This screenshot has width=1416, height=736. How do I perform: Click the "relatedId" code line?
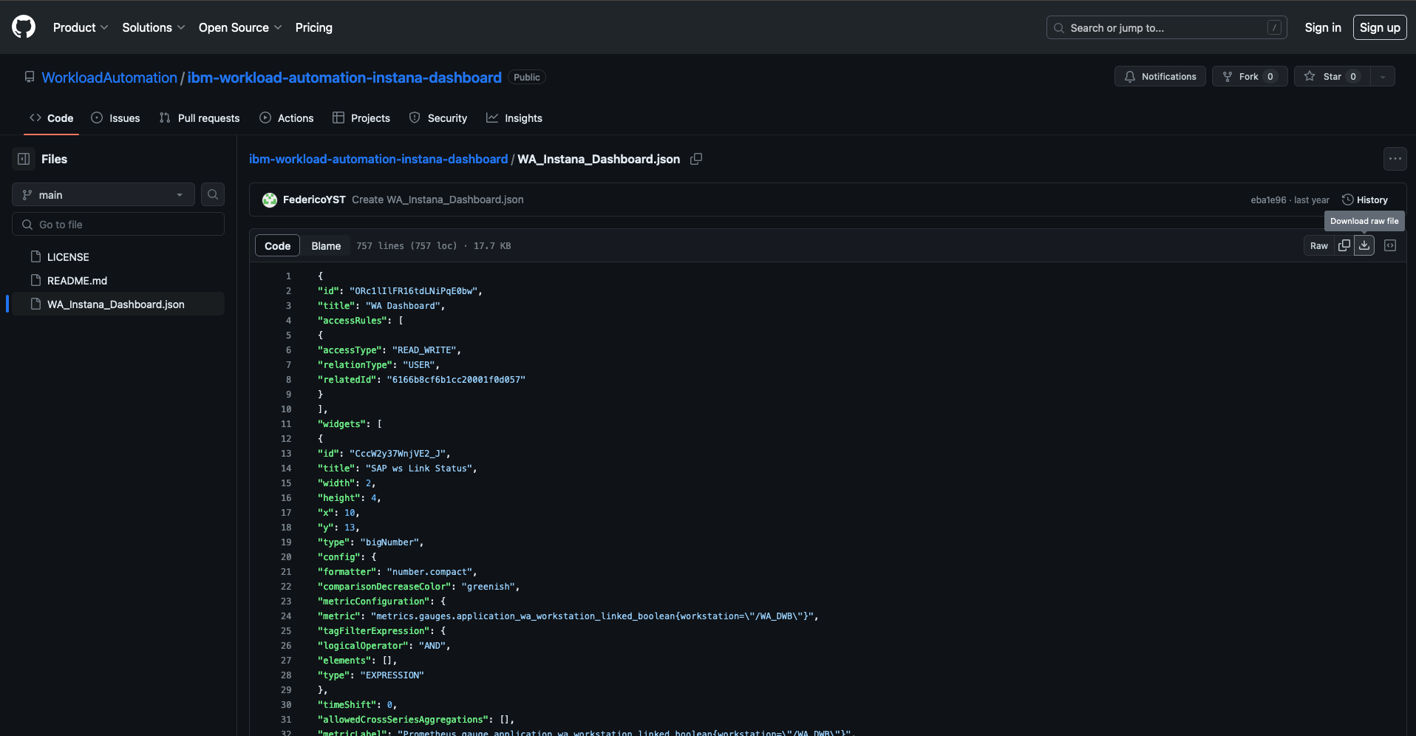pos(422,379)
